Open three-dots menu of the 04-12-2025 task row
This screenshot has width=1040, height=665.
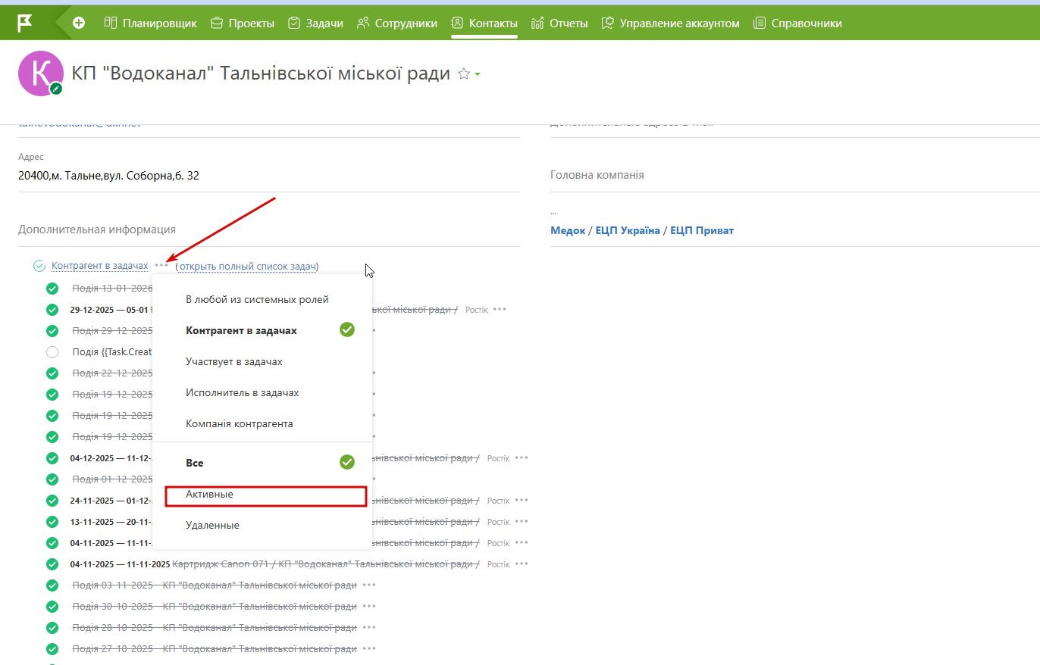522,458
